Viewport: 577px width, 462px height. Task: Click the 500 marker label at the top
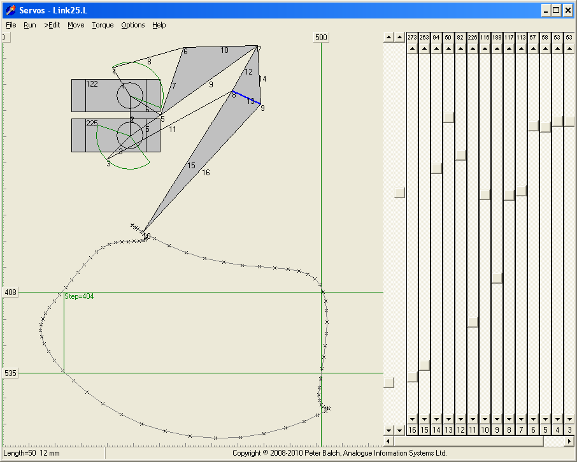(x=320, y=37)
